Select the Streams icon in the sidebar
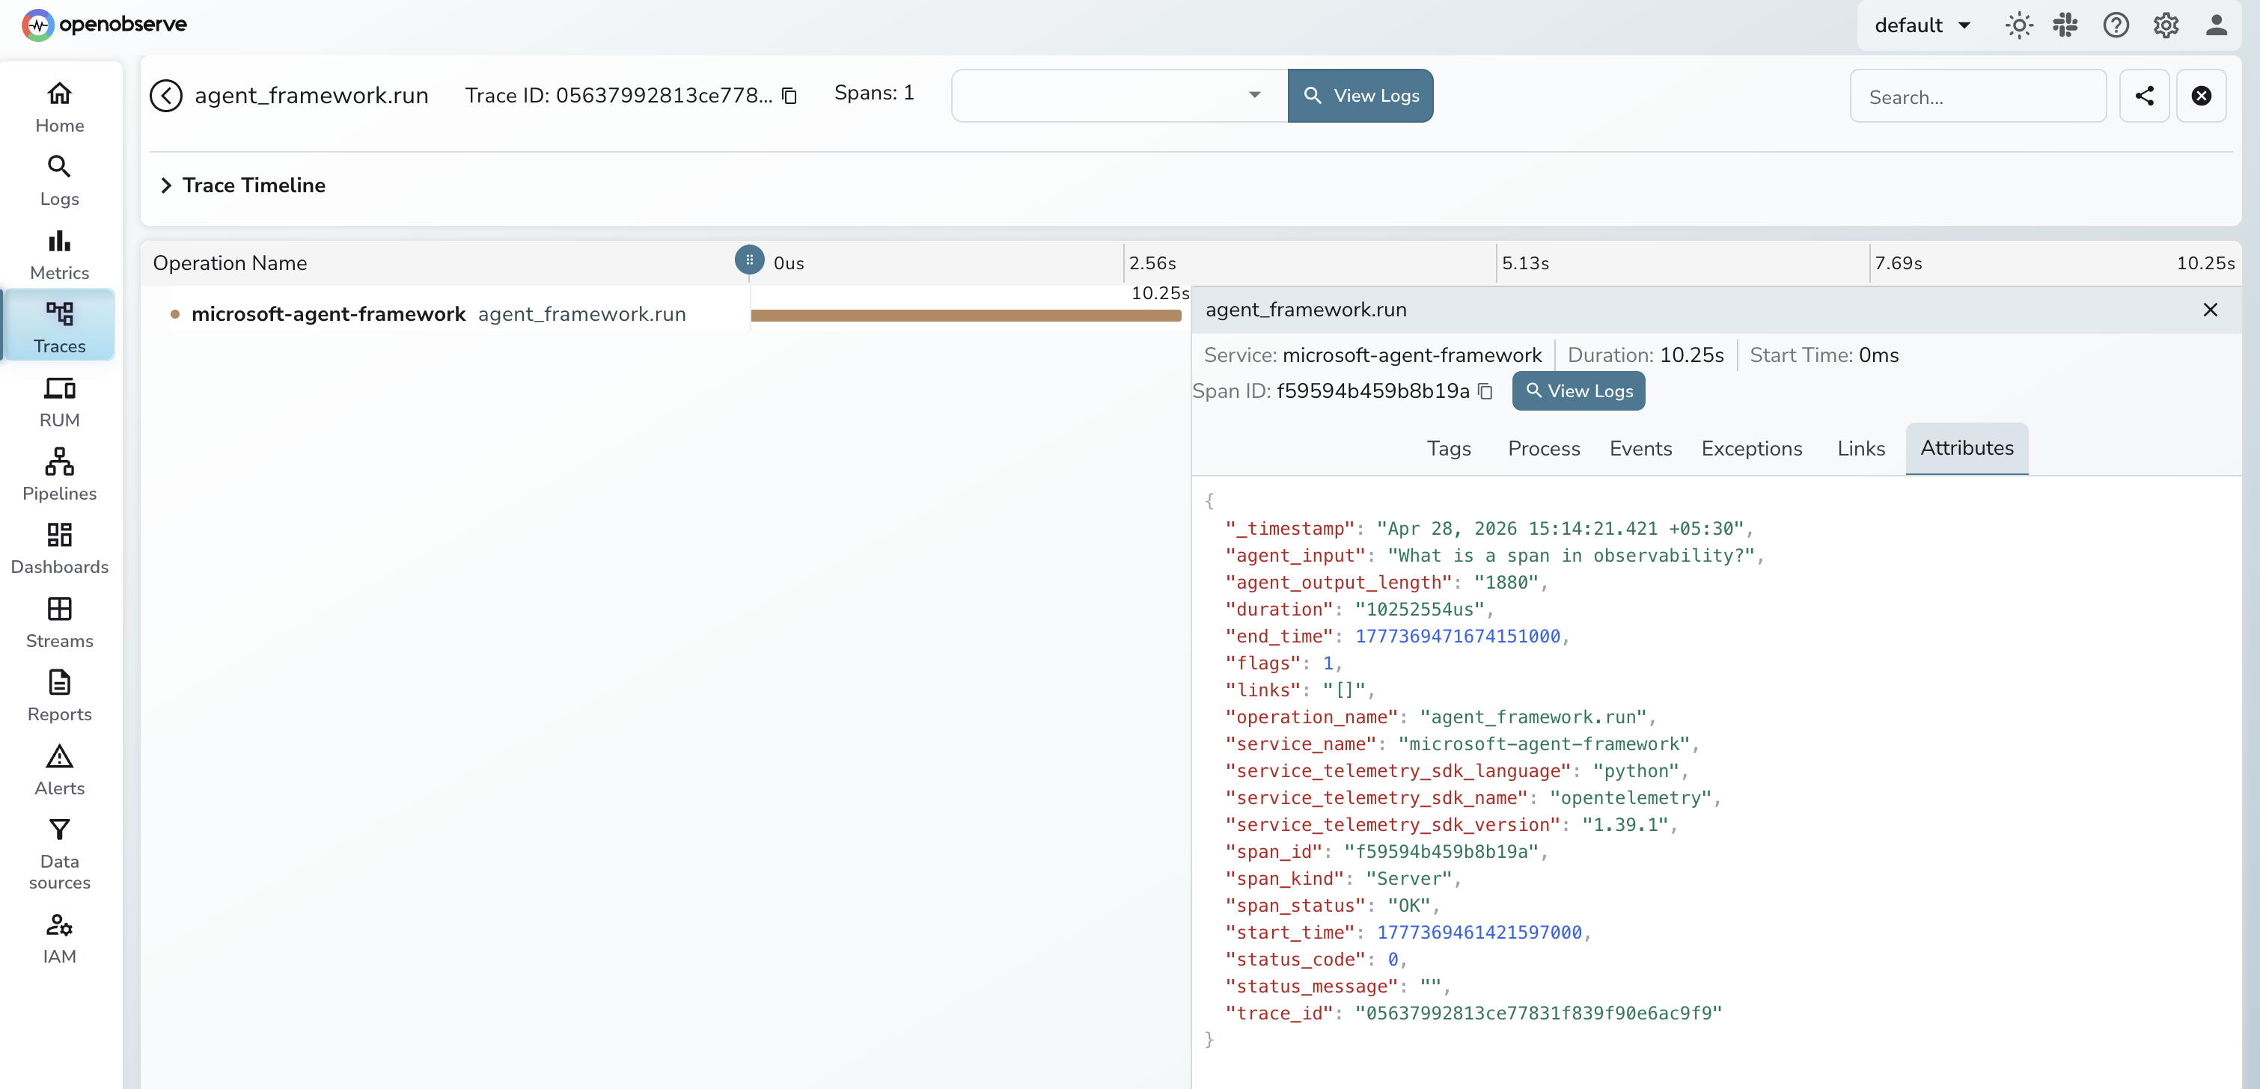 pos(58,621)
